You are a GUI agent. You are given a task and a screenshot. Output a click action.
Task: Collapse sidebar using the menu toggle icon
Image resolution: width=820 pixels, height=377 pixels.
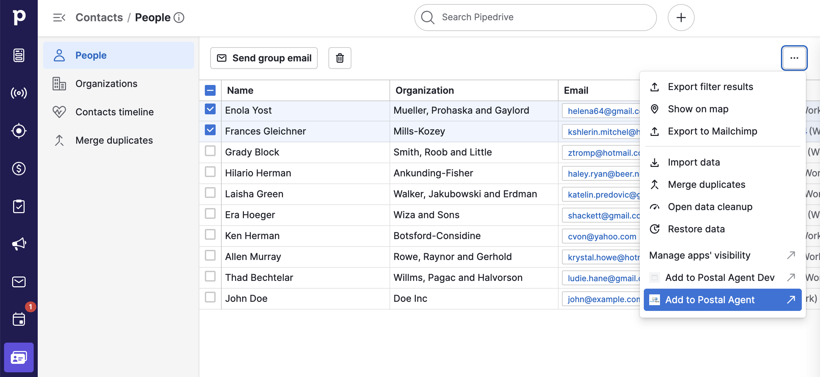59,18
